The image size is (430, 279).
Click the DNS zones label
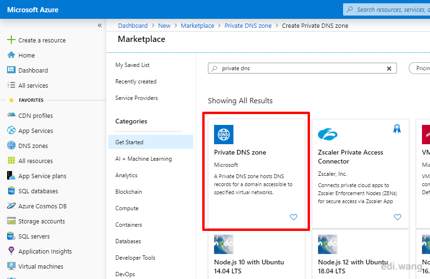33,146
